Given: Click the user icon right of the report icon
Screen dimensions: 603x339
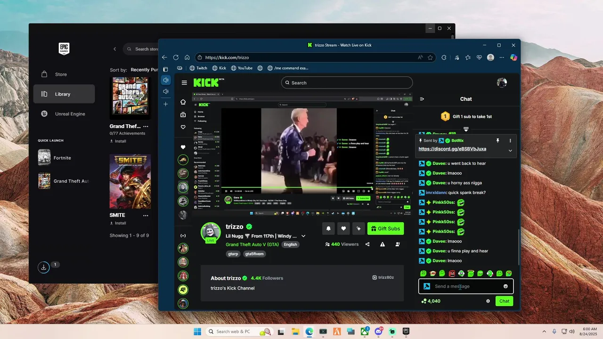Looking at the screenshot, I should (398, 244).
